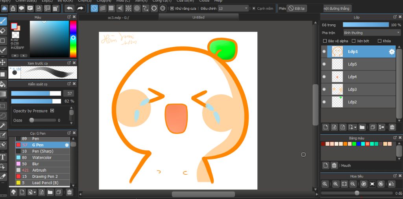This screenshot has width=403, height=199.
Task: Toggle the Khử răng cưa checkbox
Action: coord(172,9)
